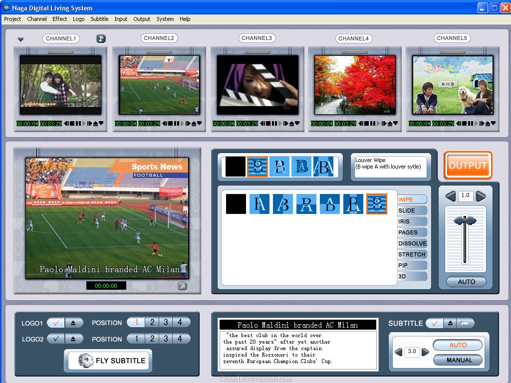Increase transition duration with right arrow
Image resolution: width=511 pixels, height=383 pixels.
pyautogui.click(x=481, y=196)
